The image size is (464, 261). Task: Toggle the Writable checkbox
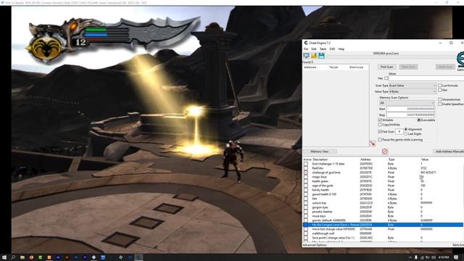coord(380,120)
